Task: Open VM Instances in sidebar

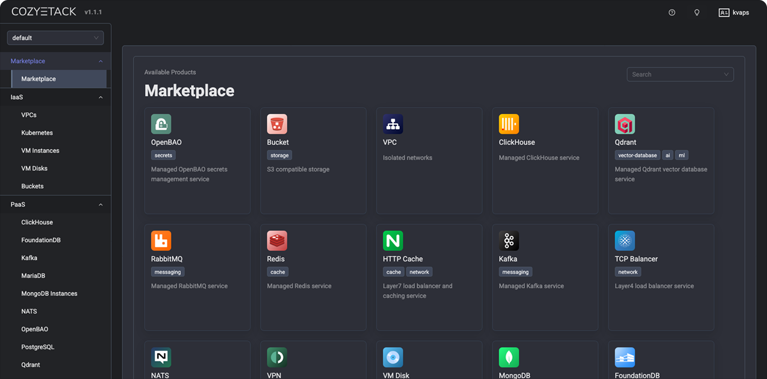Action: click(x=40, y=151)
